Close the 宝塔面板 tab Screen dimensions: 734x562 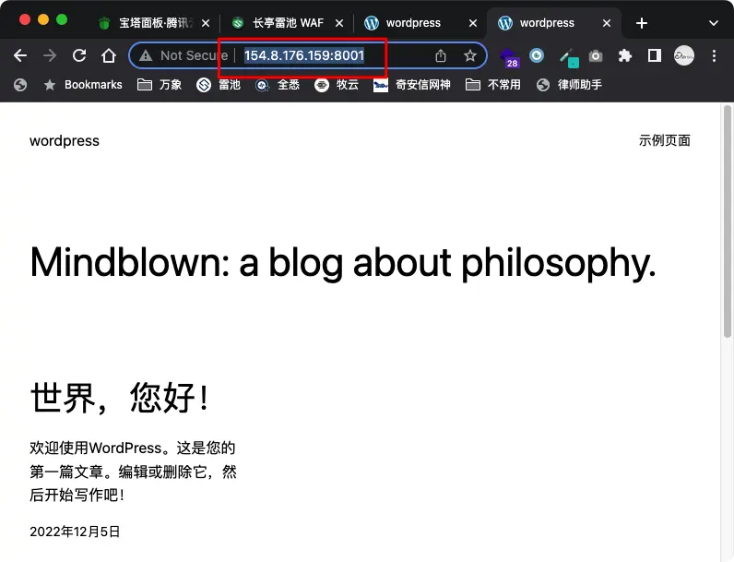click(206, 23)
